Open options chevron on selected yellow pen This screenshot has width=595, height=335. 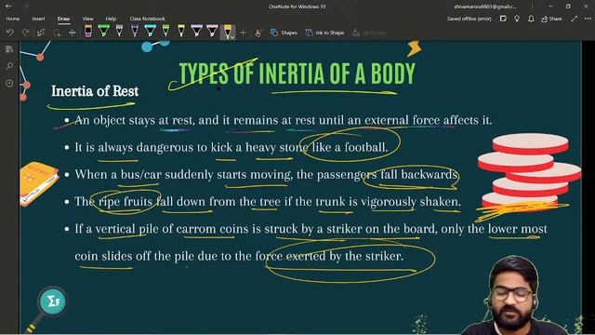(x=232, y=37)
